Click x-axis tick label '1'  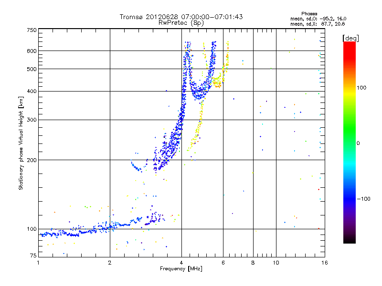coord(38,263)
